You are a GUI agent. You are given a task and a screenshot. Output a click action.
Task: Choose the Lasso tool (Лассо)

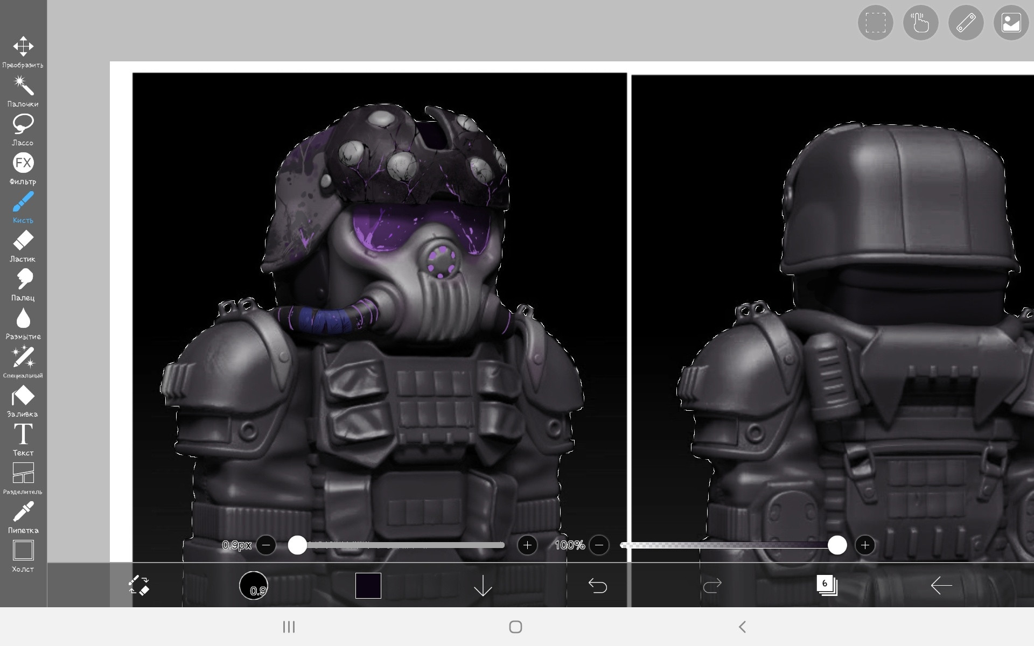point(23,130)
